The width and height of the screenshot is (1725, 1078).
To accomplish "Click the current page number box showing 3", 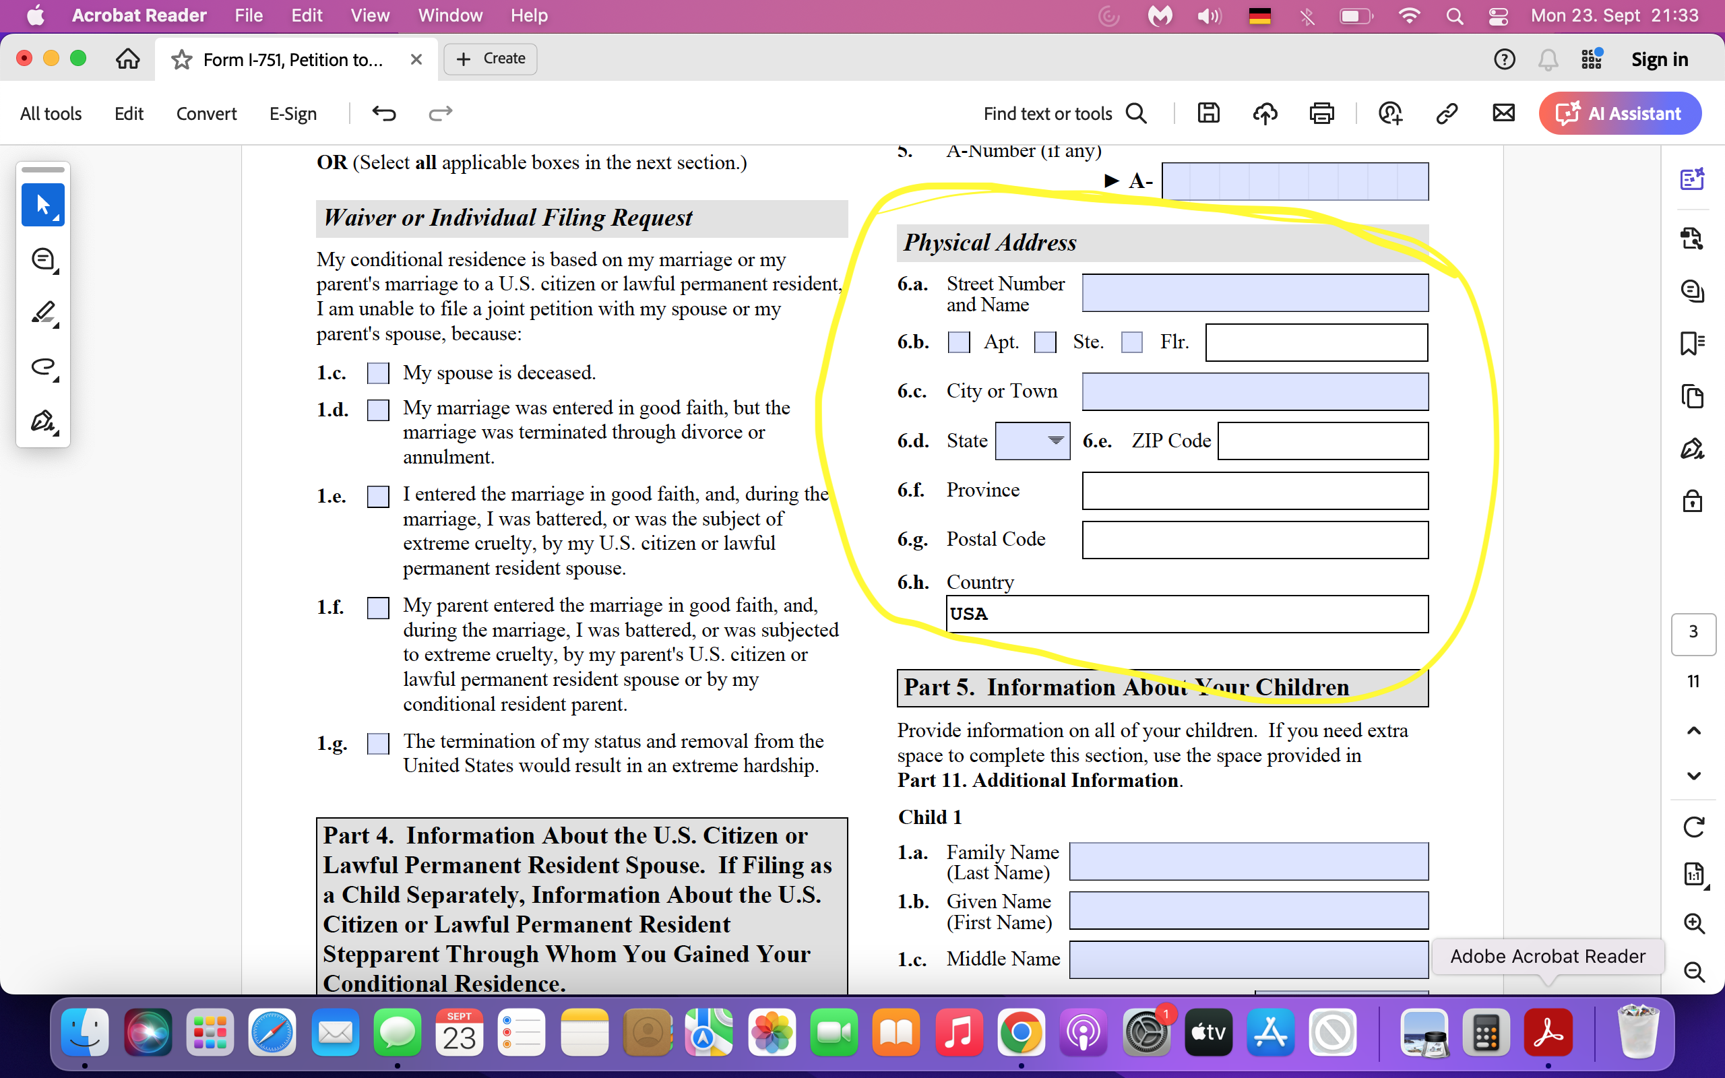I will [1693, 633].
